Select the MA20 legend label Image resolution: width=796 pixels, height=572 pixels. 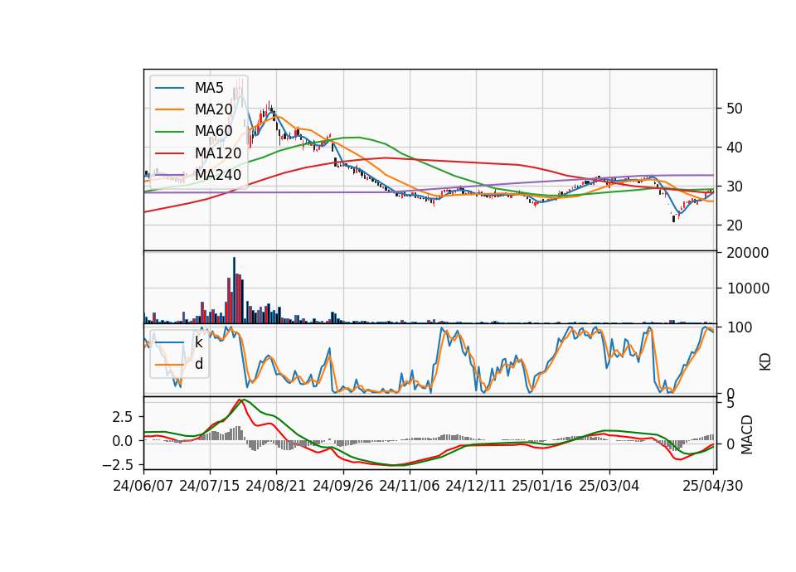(x=213, y=109)
